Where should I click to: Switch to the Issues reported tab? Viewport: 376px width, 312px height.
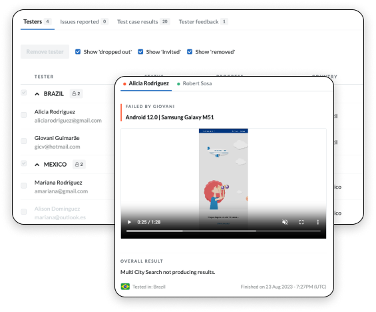(84, 21)
